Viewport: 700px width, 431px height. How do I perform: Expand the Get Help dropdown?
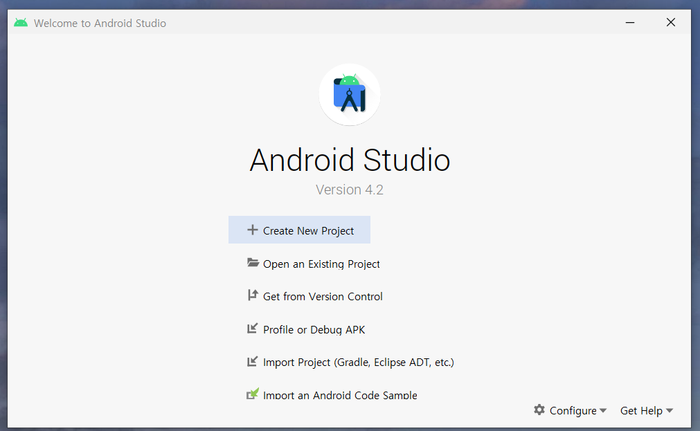[647, 410]
